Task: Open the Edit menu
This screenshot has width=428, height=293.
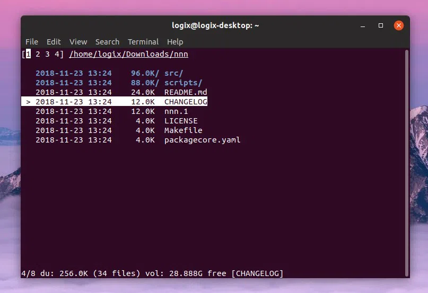Action: tap(54, 42)
